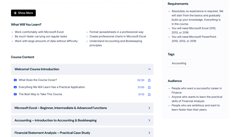Expand Accounting – Introduction to Accounting & Bookkeeping chevron
This screenshot has width=240, height=137.
(x=149, y=120)
